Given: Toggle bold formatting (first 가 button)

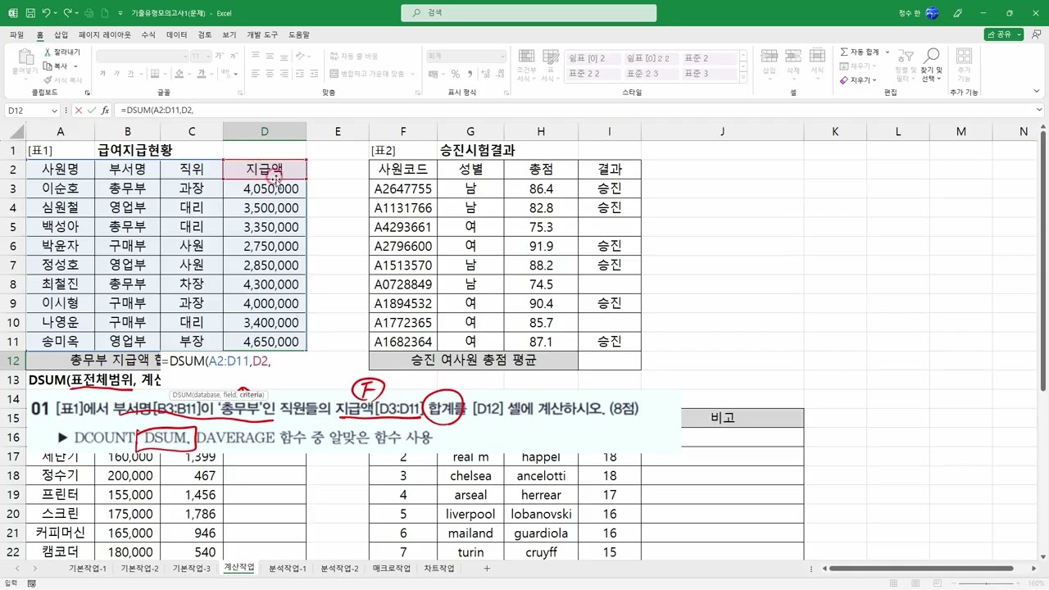Looking at the screenshot, I should point(103,73).
